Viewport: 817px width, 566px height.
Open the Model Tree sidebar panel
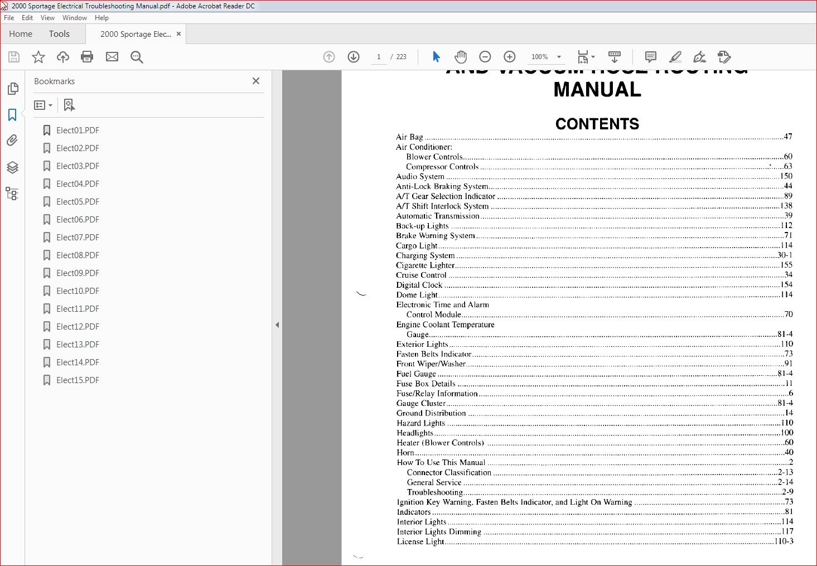12,193
